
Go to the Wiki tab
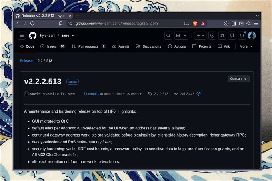(224, 46)
